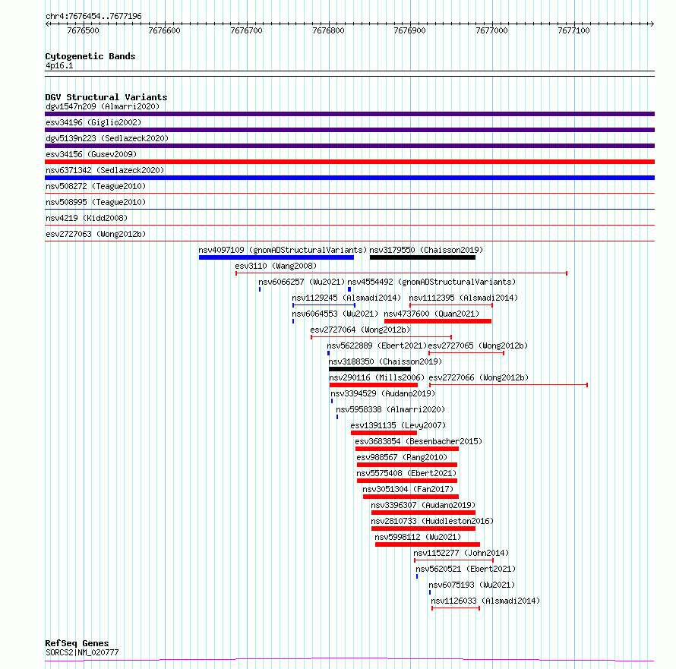Open dgv5139n223 (Sedlazeck2020) variant details
The image size is (676, 669).
click(107, 138)
